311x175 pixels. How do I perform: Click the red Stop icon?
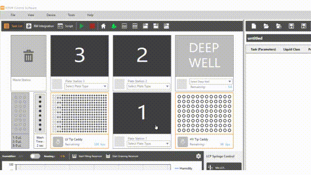[92, 26]
